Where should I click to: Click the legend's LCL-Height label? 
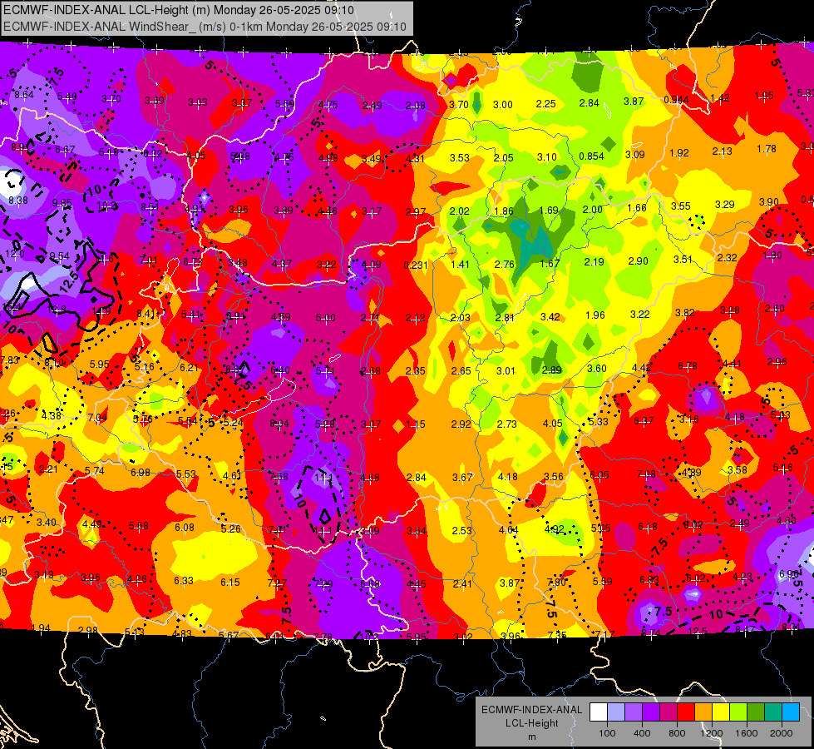coord(531,723)
